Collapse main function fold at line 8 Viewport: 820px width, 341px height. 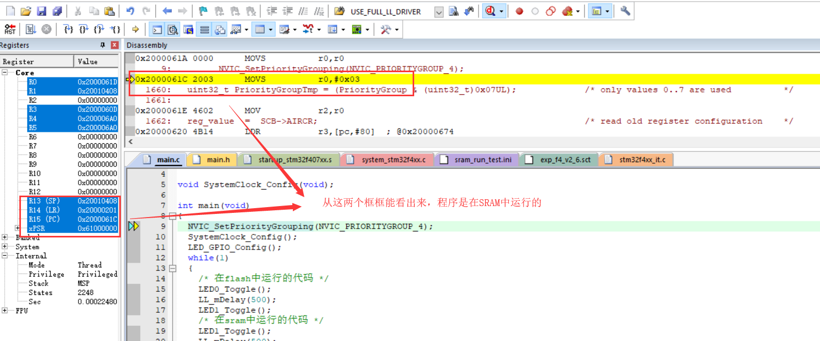pos(173,216)
